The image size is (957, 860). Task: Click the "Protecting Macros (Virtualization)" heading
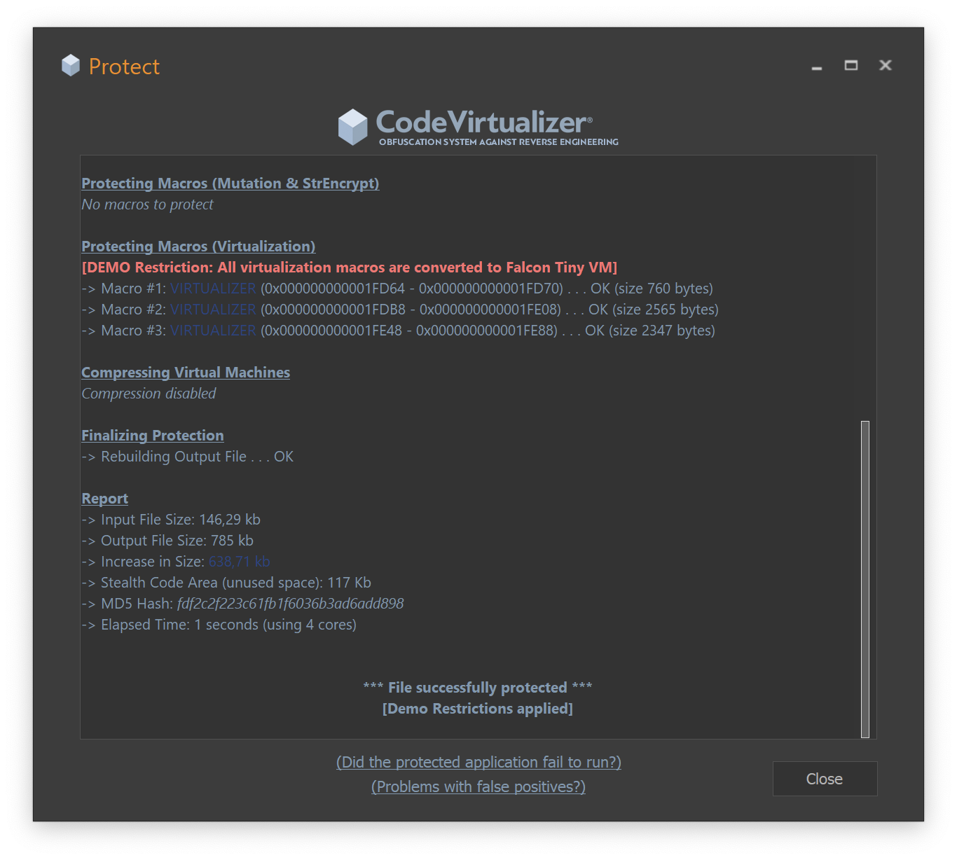point(198,247)
